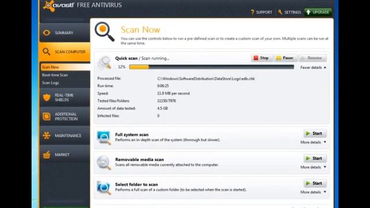Start the Removable media scan
370x208 pixels.
[x=315, y=158]
